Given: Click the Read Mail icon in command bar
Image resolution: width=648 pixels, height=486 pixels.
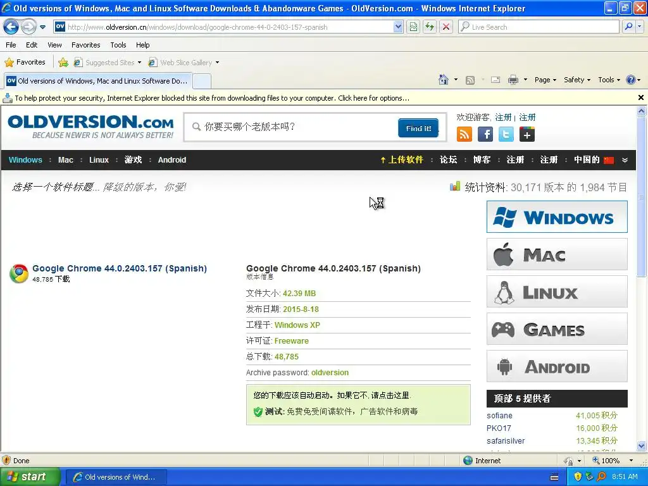Looking at the screenshot, I should click(495, 80).
